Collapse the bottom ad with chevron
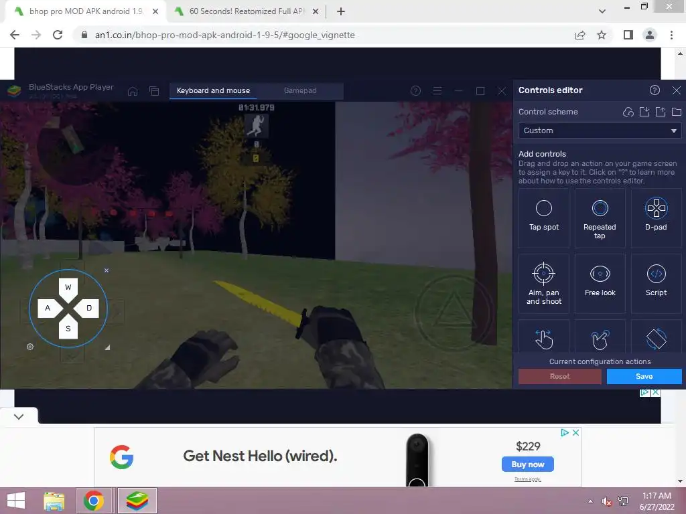The height and width of the screenshot is (514, 686). coord(19,416)
